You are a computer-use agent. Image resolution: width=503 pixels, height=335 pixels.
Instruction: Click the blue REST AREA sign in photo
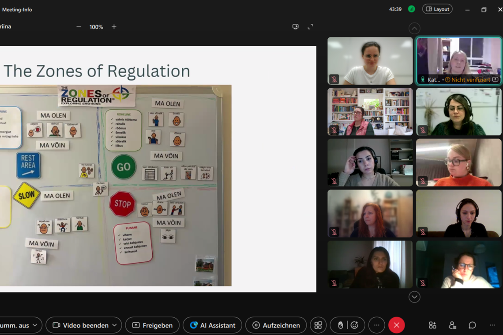[28, 165]
